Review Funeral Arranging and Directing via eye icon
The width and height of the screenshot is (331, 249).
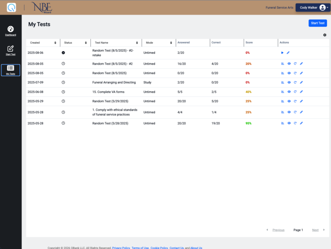pyautogui.click(x=289, y=82)
